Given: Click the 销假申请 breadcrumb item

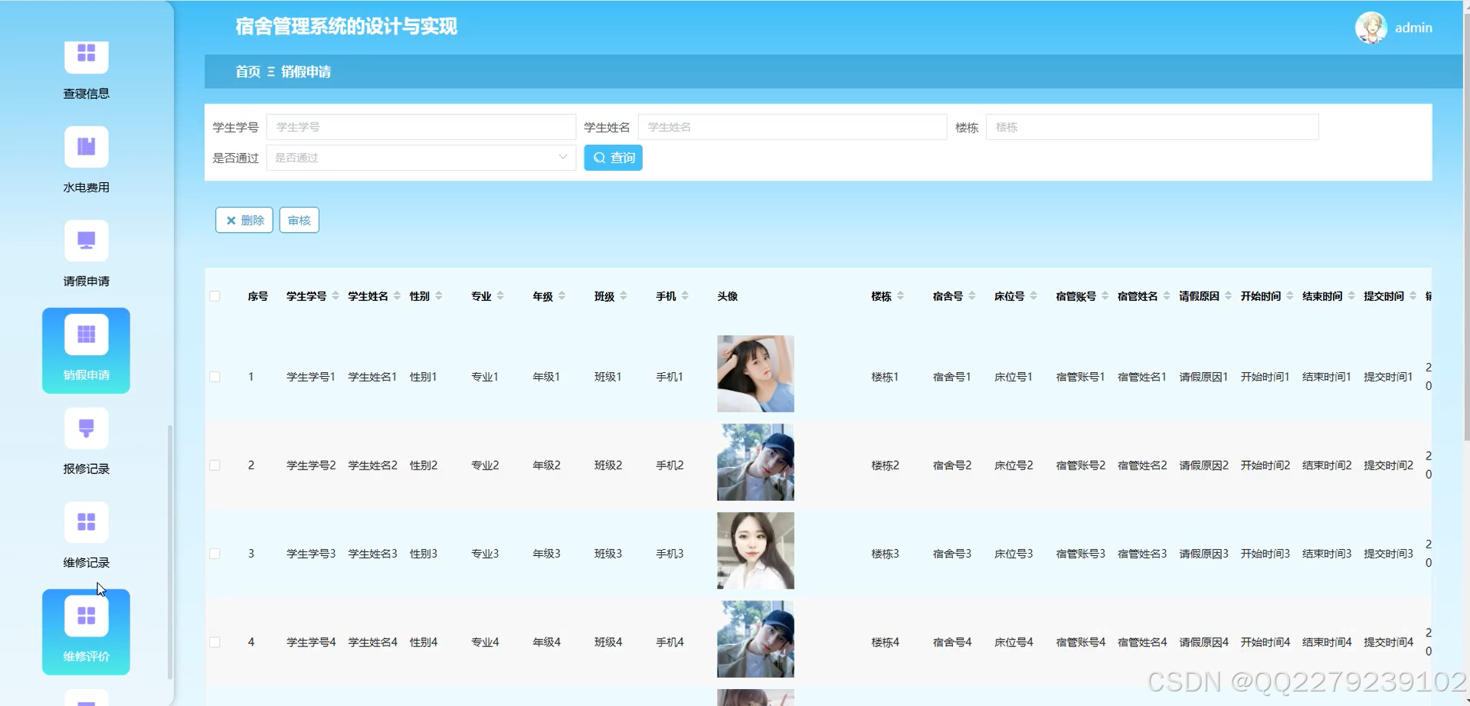Looking at the screenshot, I should coord(306,72).
